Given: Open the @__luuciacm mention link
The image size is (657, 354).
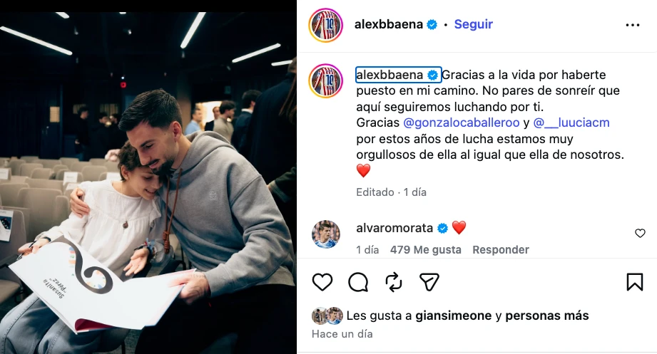Looking at the screenshot, I should tap(571, 123).
